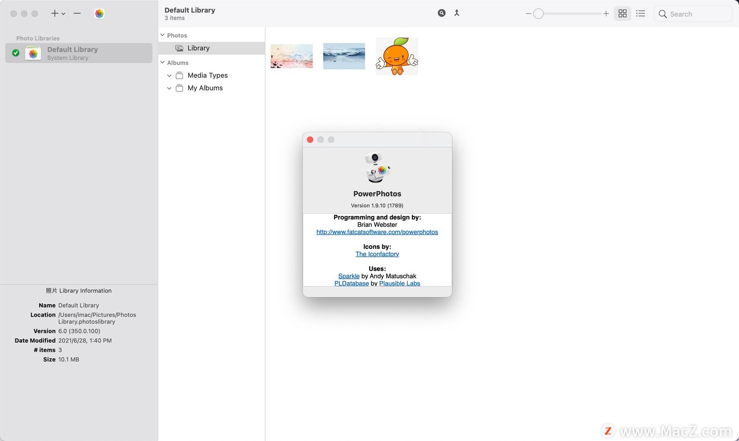Click the Media Types folder icon
Image resolution: width=739 pixels, height=441 pixels.
tap(179, 75)
